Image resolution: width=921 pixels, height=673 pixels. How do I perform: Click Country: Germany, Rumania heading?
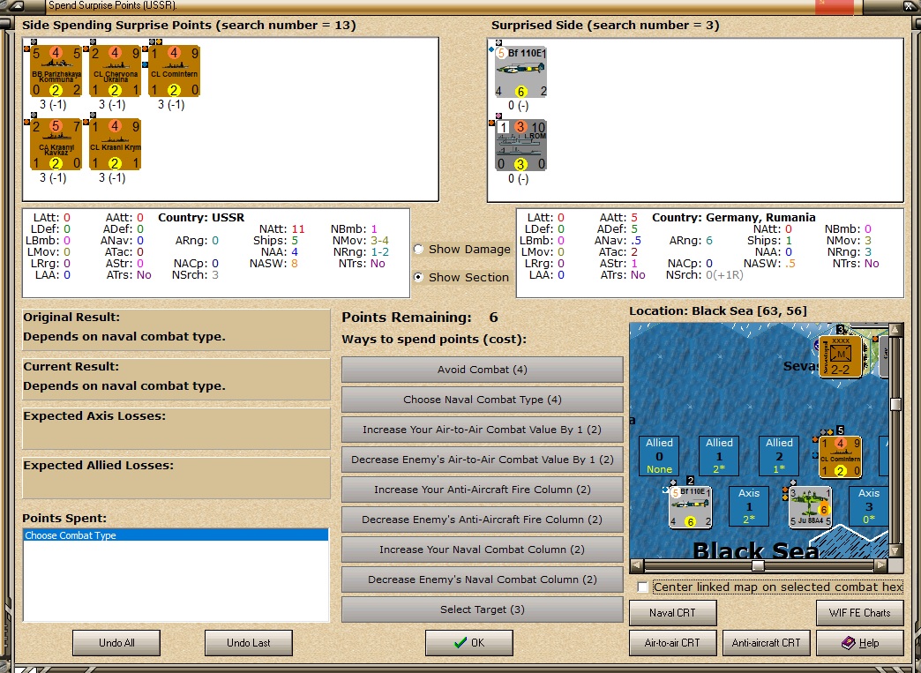tap(734, 217)
